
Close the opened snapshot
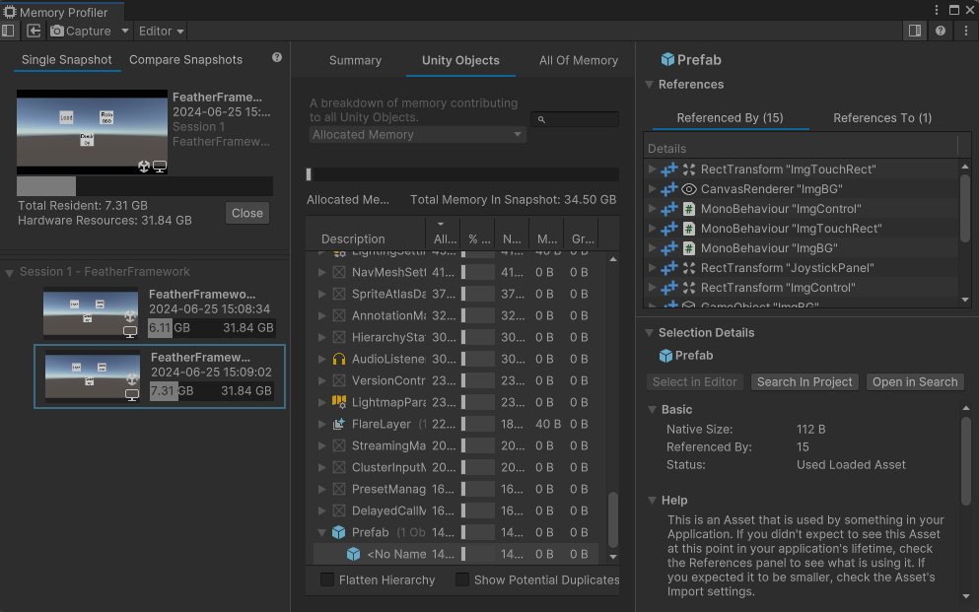coord(247,213)
